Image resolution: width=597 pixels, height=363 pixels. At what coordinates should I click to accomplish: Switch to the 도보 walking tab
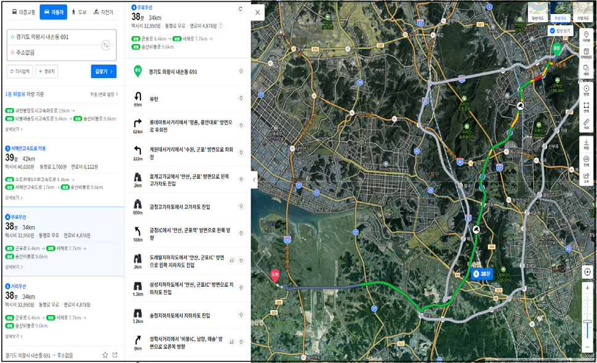[78, 12]
